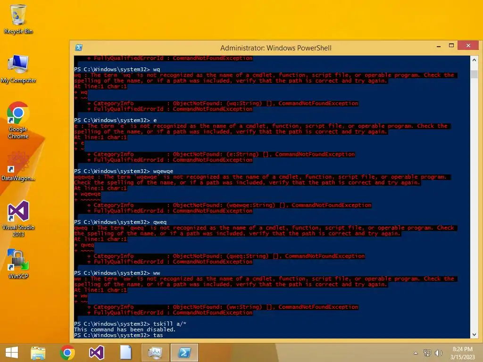483x362 pixels.
Task: Open the clock showing 8:24 PM
Action: [x=463, y=353]
